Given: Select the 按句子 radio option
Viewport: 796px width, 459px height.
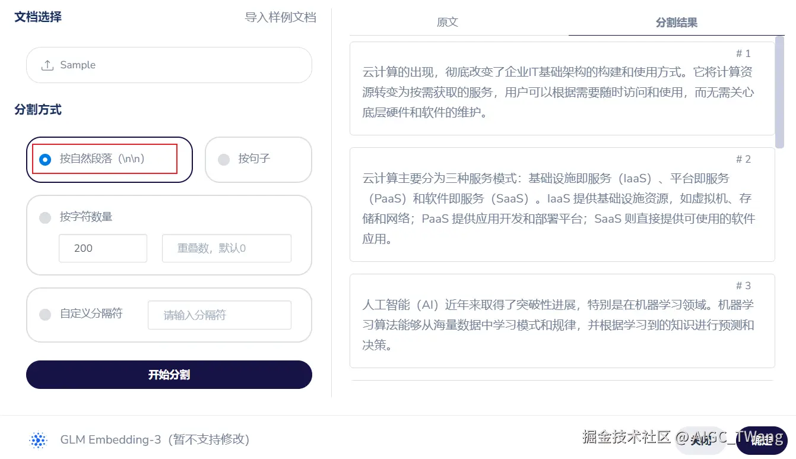Looking at the screenshot, I should 224,159.
